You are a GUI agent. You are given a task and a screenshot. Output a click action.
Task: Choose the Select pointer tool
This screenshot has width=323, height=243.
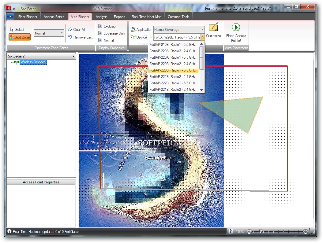point(17,30)
